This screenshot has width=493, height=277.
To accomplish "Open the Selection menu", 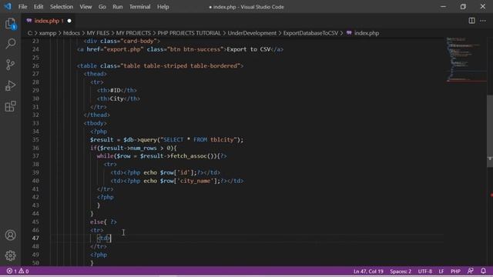I will (x=62, y=7).
